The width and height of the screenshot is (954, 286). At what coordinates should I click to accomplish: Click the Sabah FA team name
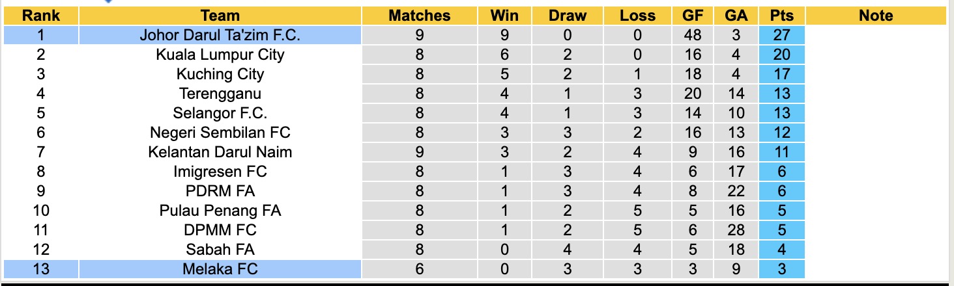click(x=220, y=250)
